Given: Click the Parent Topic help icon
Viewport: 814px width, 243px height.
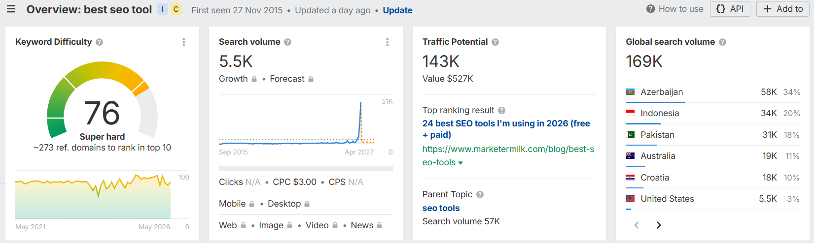Looking at the screenshot, I should (480, 195).
